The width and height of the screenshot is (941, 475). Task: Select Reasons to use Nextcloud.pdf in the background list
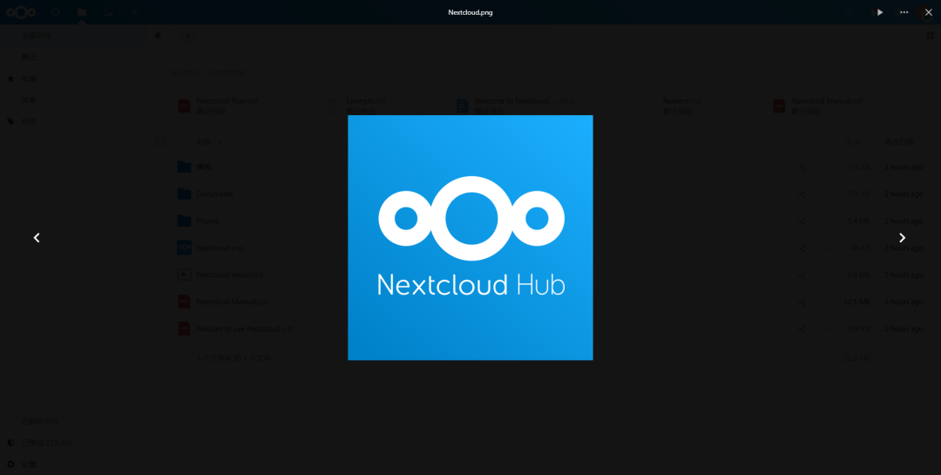pyautogui.click(x=244, y=329)
